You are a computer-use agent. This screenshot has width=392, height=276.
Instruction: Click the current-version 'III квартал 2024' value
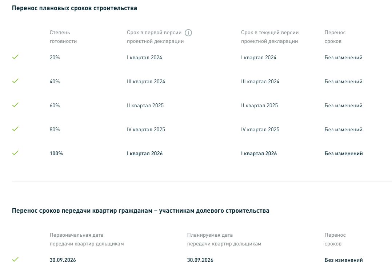pyautogui.click(x=260, y=81)
